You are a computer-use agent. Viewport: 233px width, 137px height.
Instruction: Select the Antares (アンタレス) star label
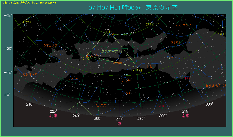coord(221,34)
